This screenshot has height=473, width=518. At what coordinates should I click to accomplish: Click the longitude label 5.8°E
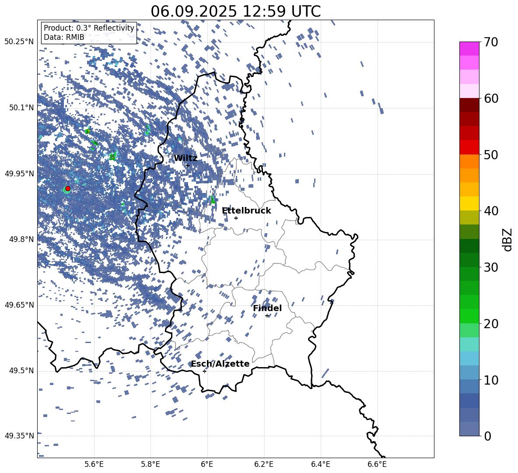coord(150,464)
